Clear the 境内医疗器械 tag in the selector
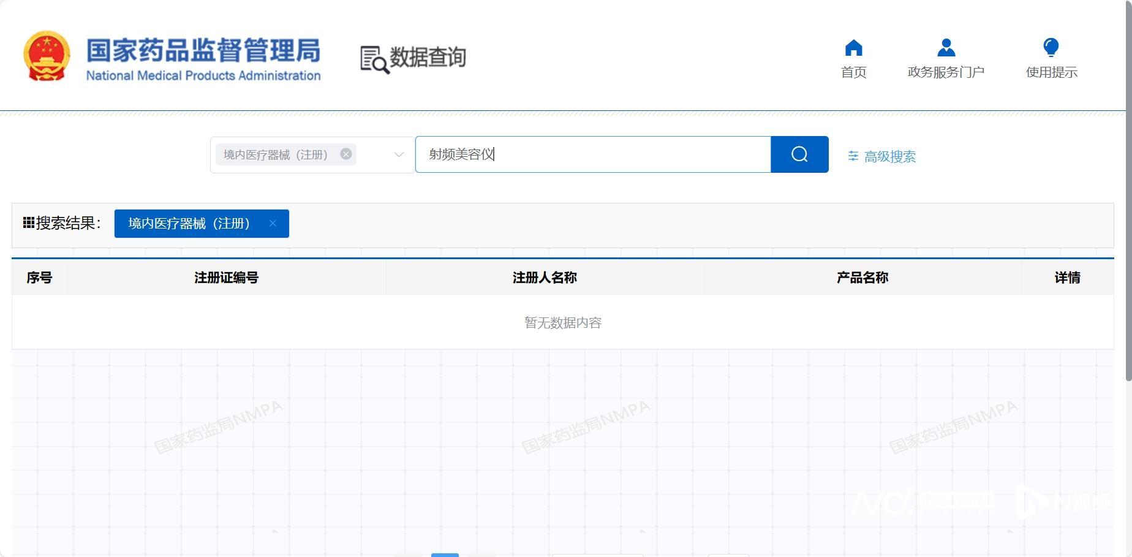Screen dimensions: 1132x557 (x=346, y=154)
